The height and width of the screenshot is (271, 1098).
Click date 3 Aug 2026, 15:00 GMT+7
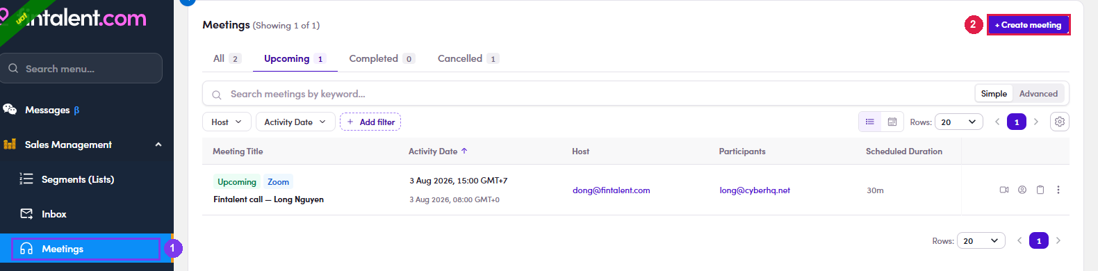(x=458, y=181)
